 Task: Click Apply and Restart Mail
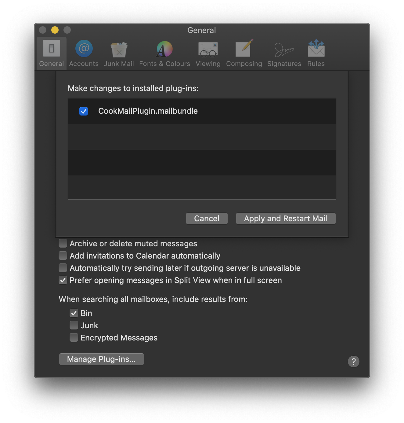click(x=286, y=219)
